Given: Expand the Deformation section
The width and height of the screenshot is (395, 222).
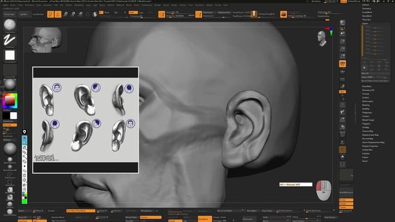Looking at the screenshot, I should point(368,101).
